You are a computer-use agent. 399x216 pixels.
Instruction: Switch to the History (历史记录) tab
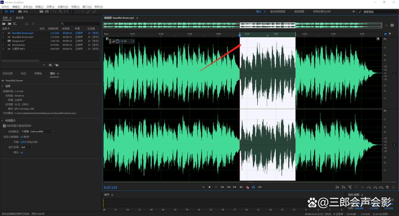point(8,73)
